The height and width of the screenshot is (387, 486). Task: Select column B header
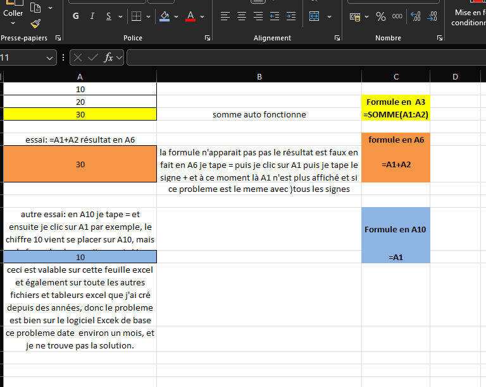(x=259, y=77)
